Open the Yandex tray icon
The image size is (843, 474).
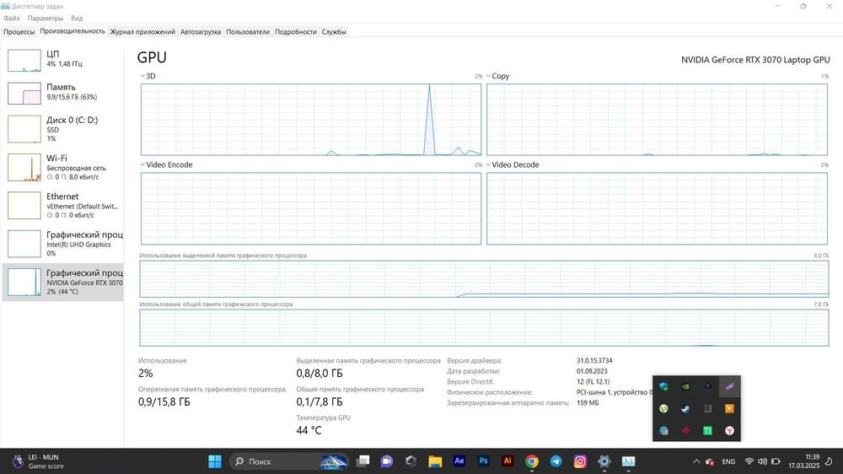tap(729, 430)
